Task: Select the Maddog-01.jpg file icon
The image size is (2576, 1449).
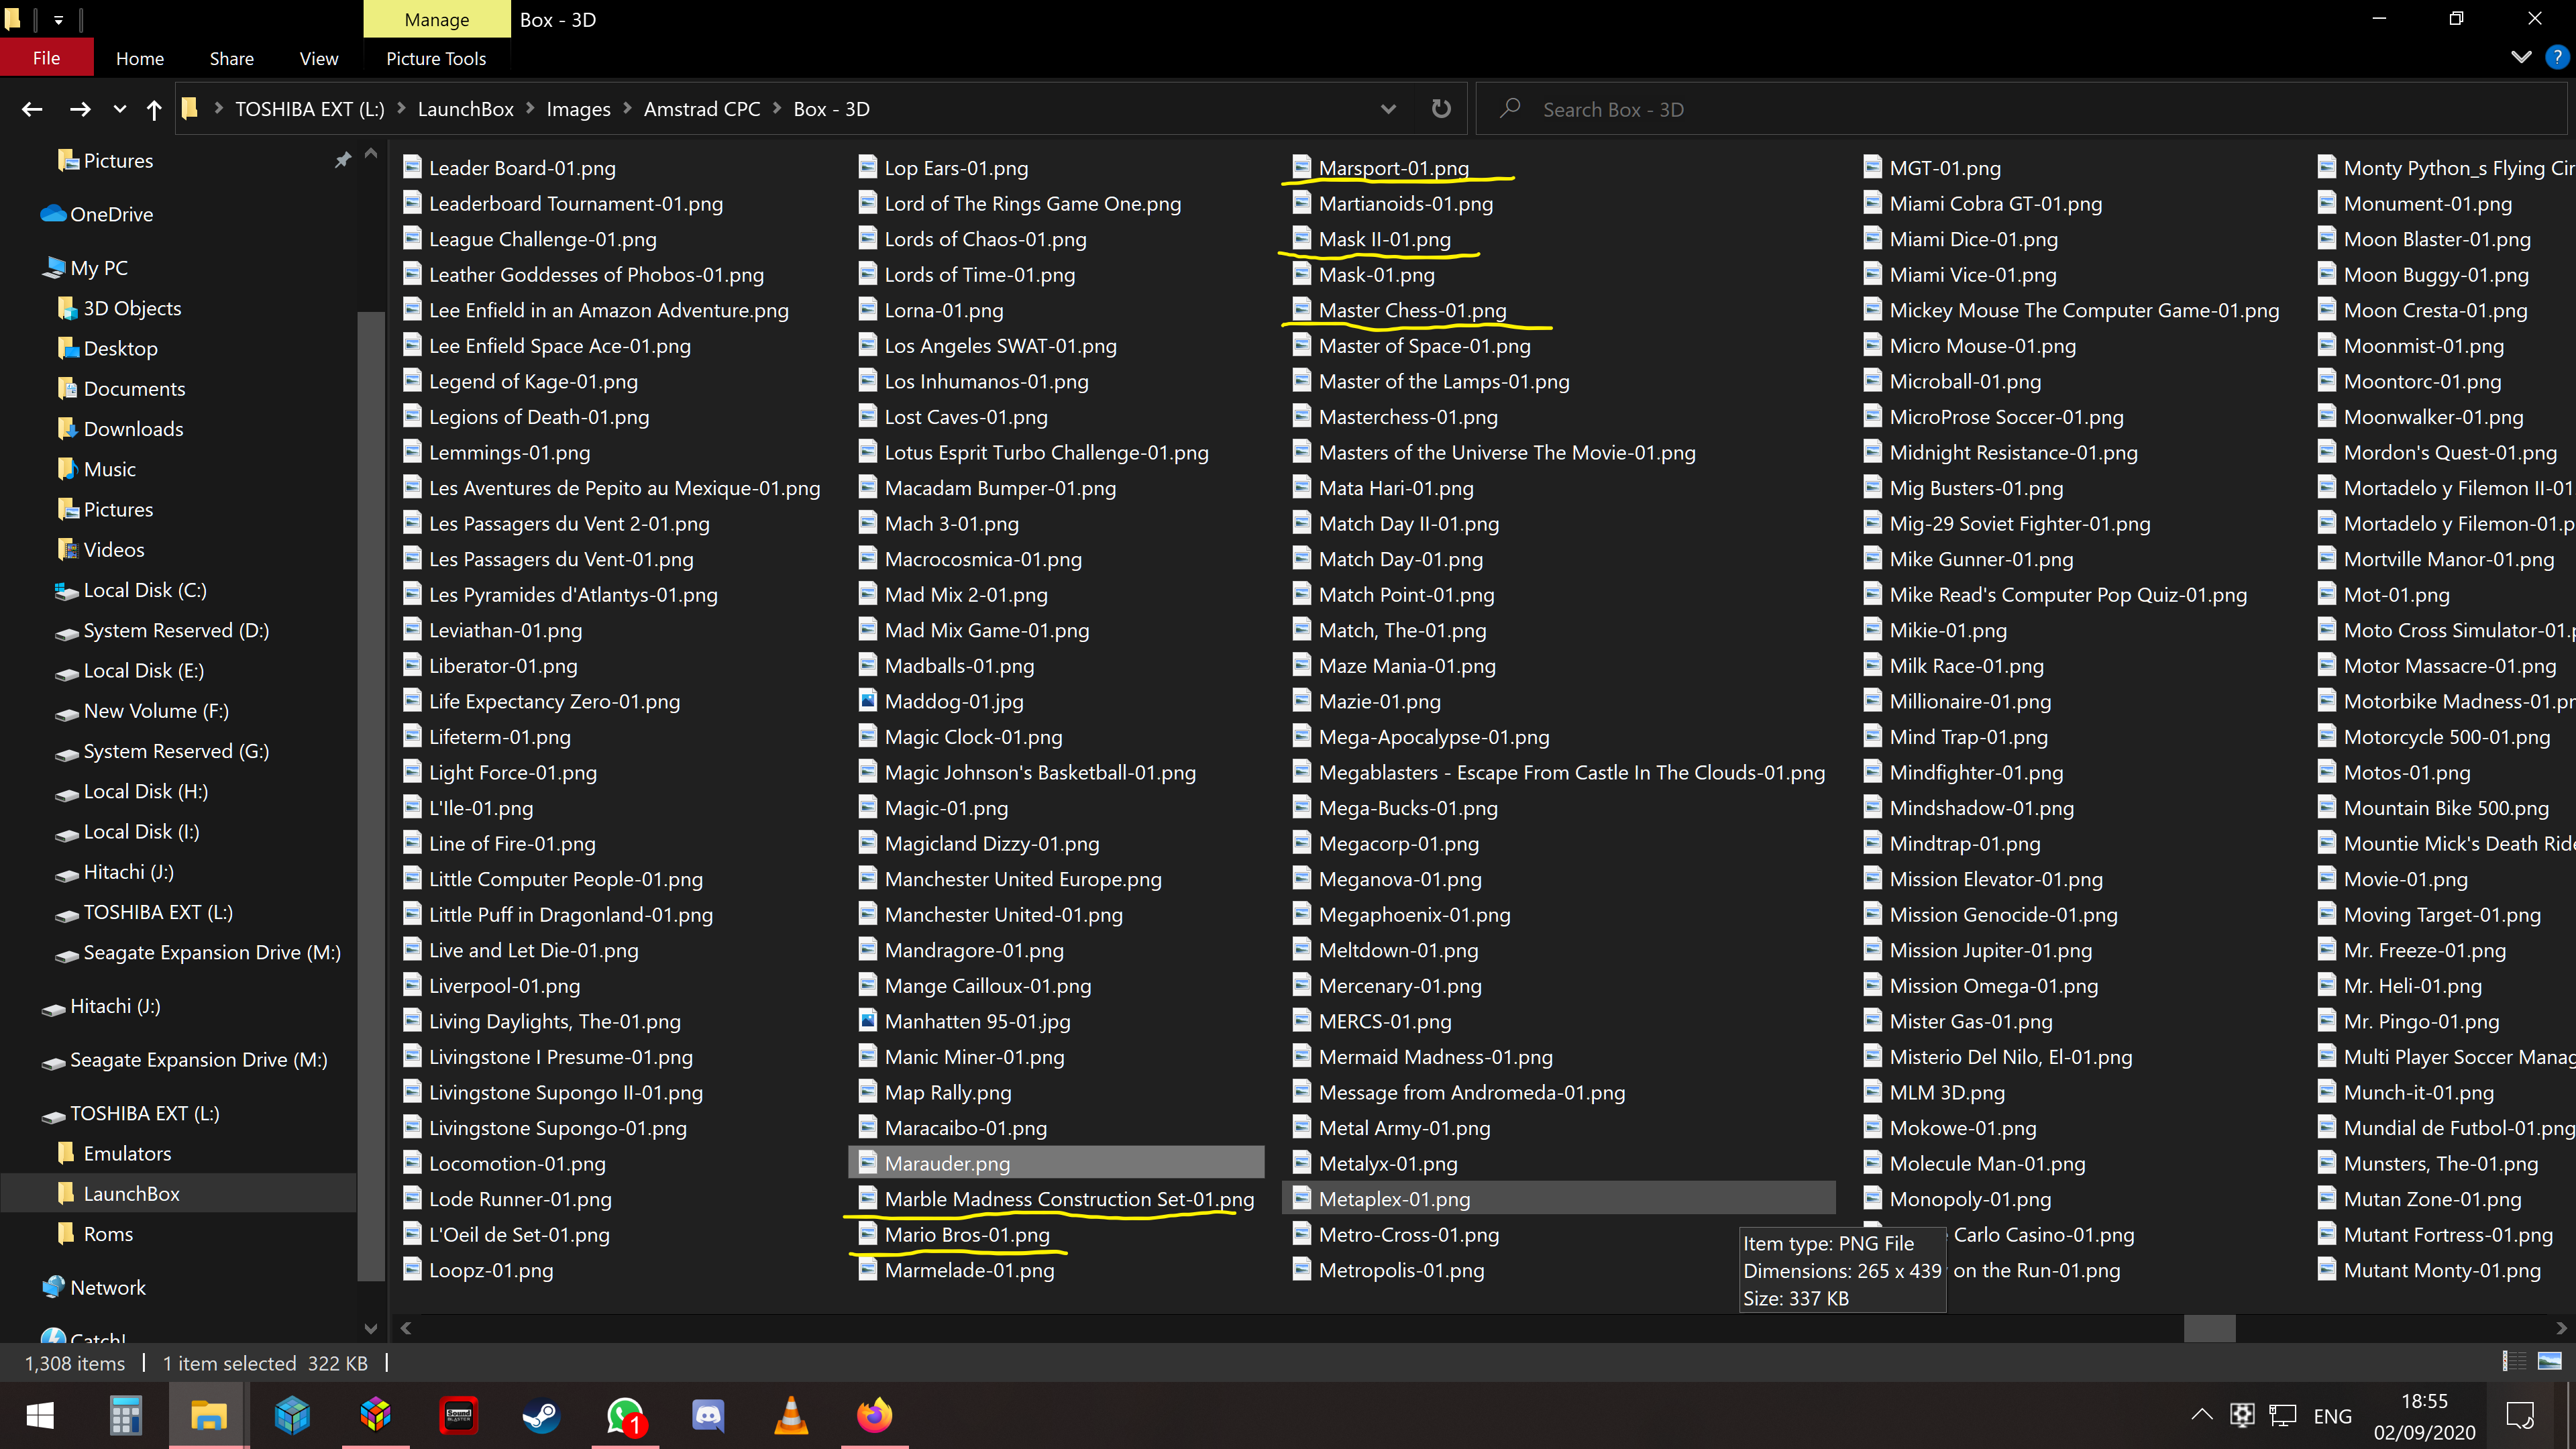Action: pos(867,700)
